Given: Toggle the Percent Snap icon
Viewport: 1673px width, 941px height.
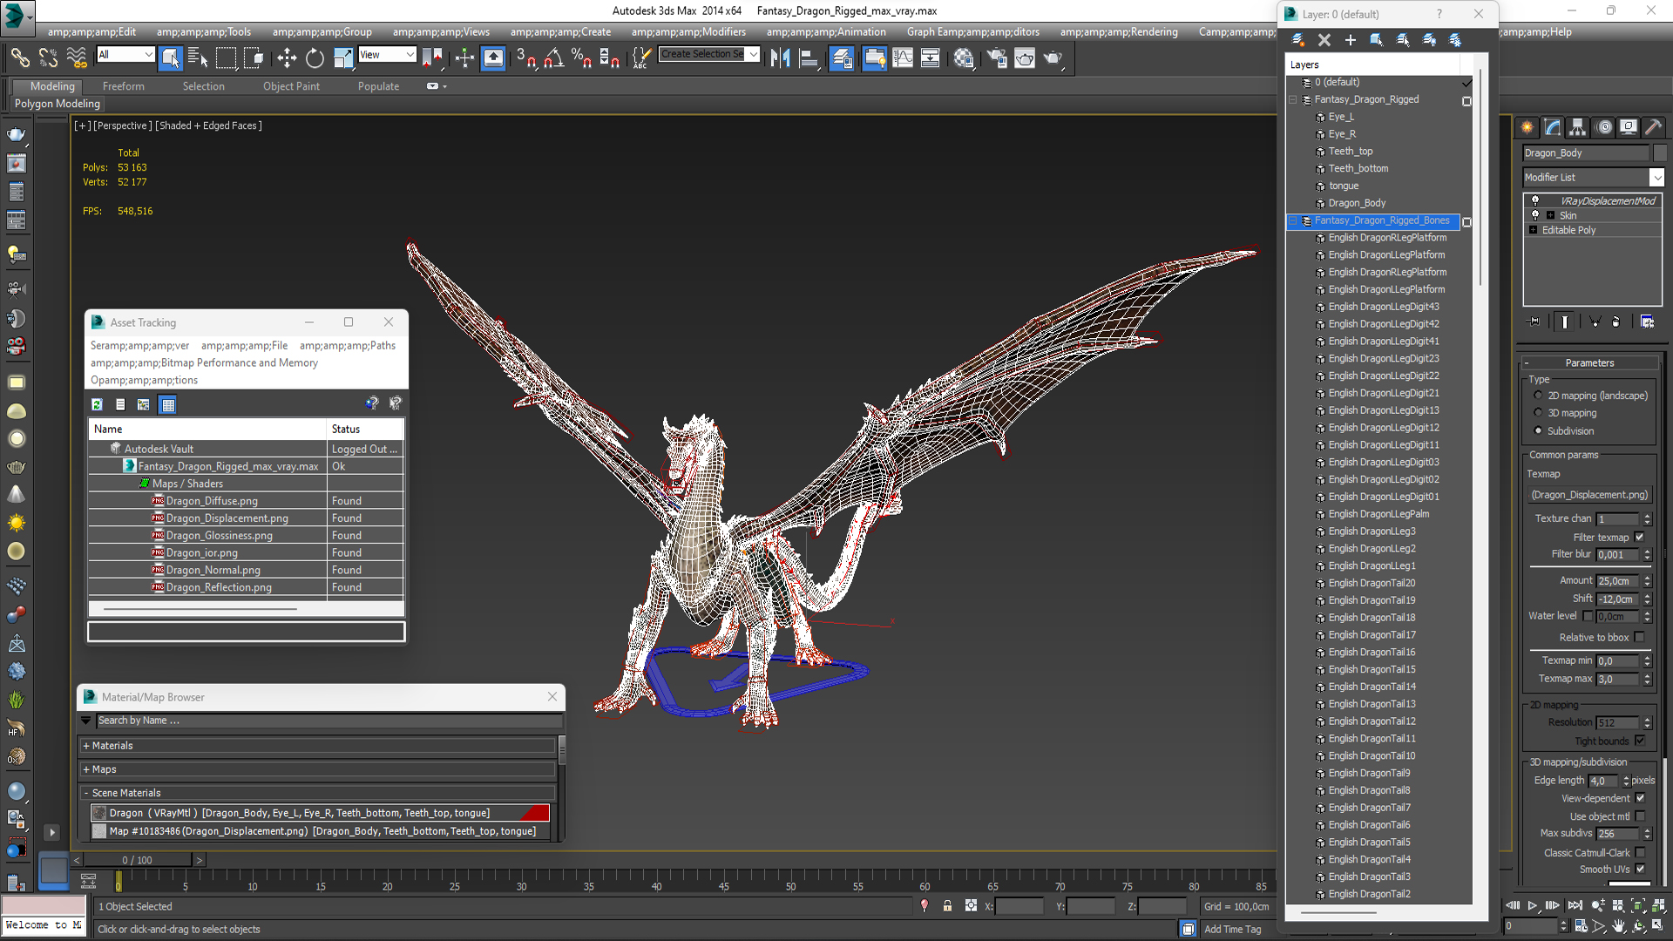Looking at the screenshot, I should click(x=581, y=58).
